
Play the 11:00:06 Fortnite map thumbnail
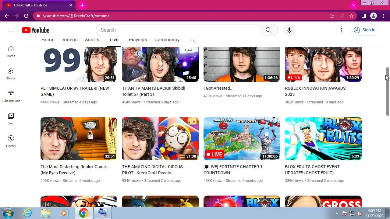tap(242, 139)
